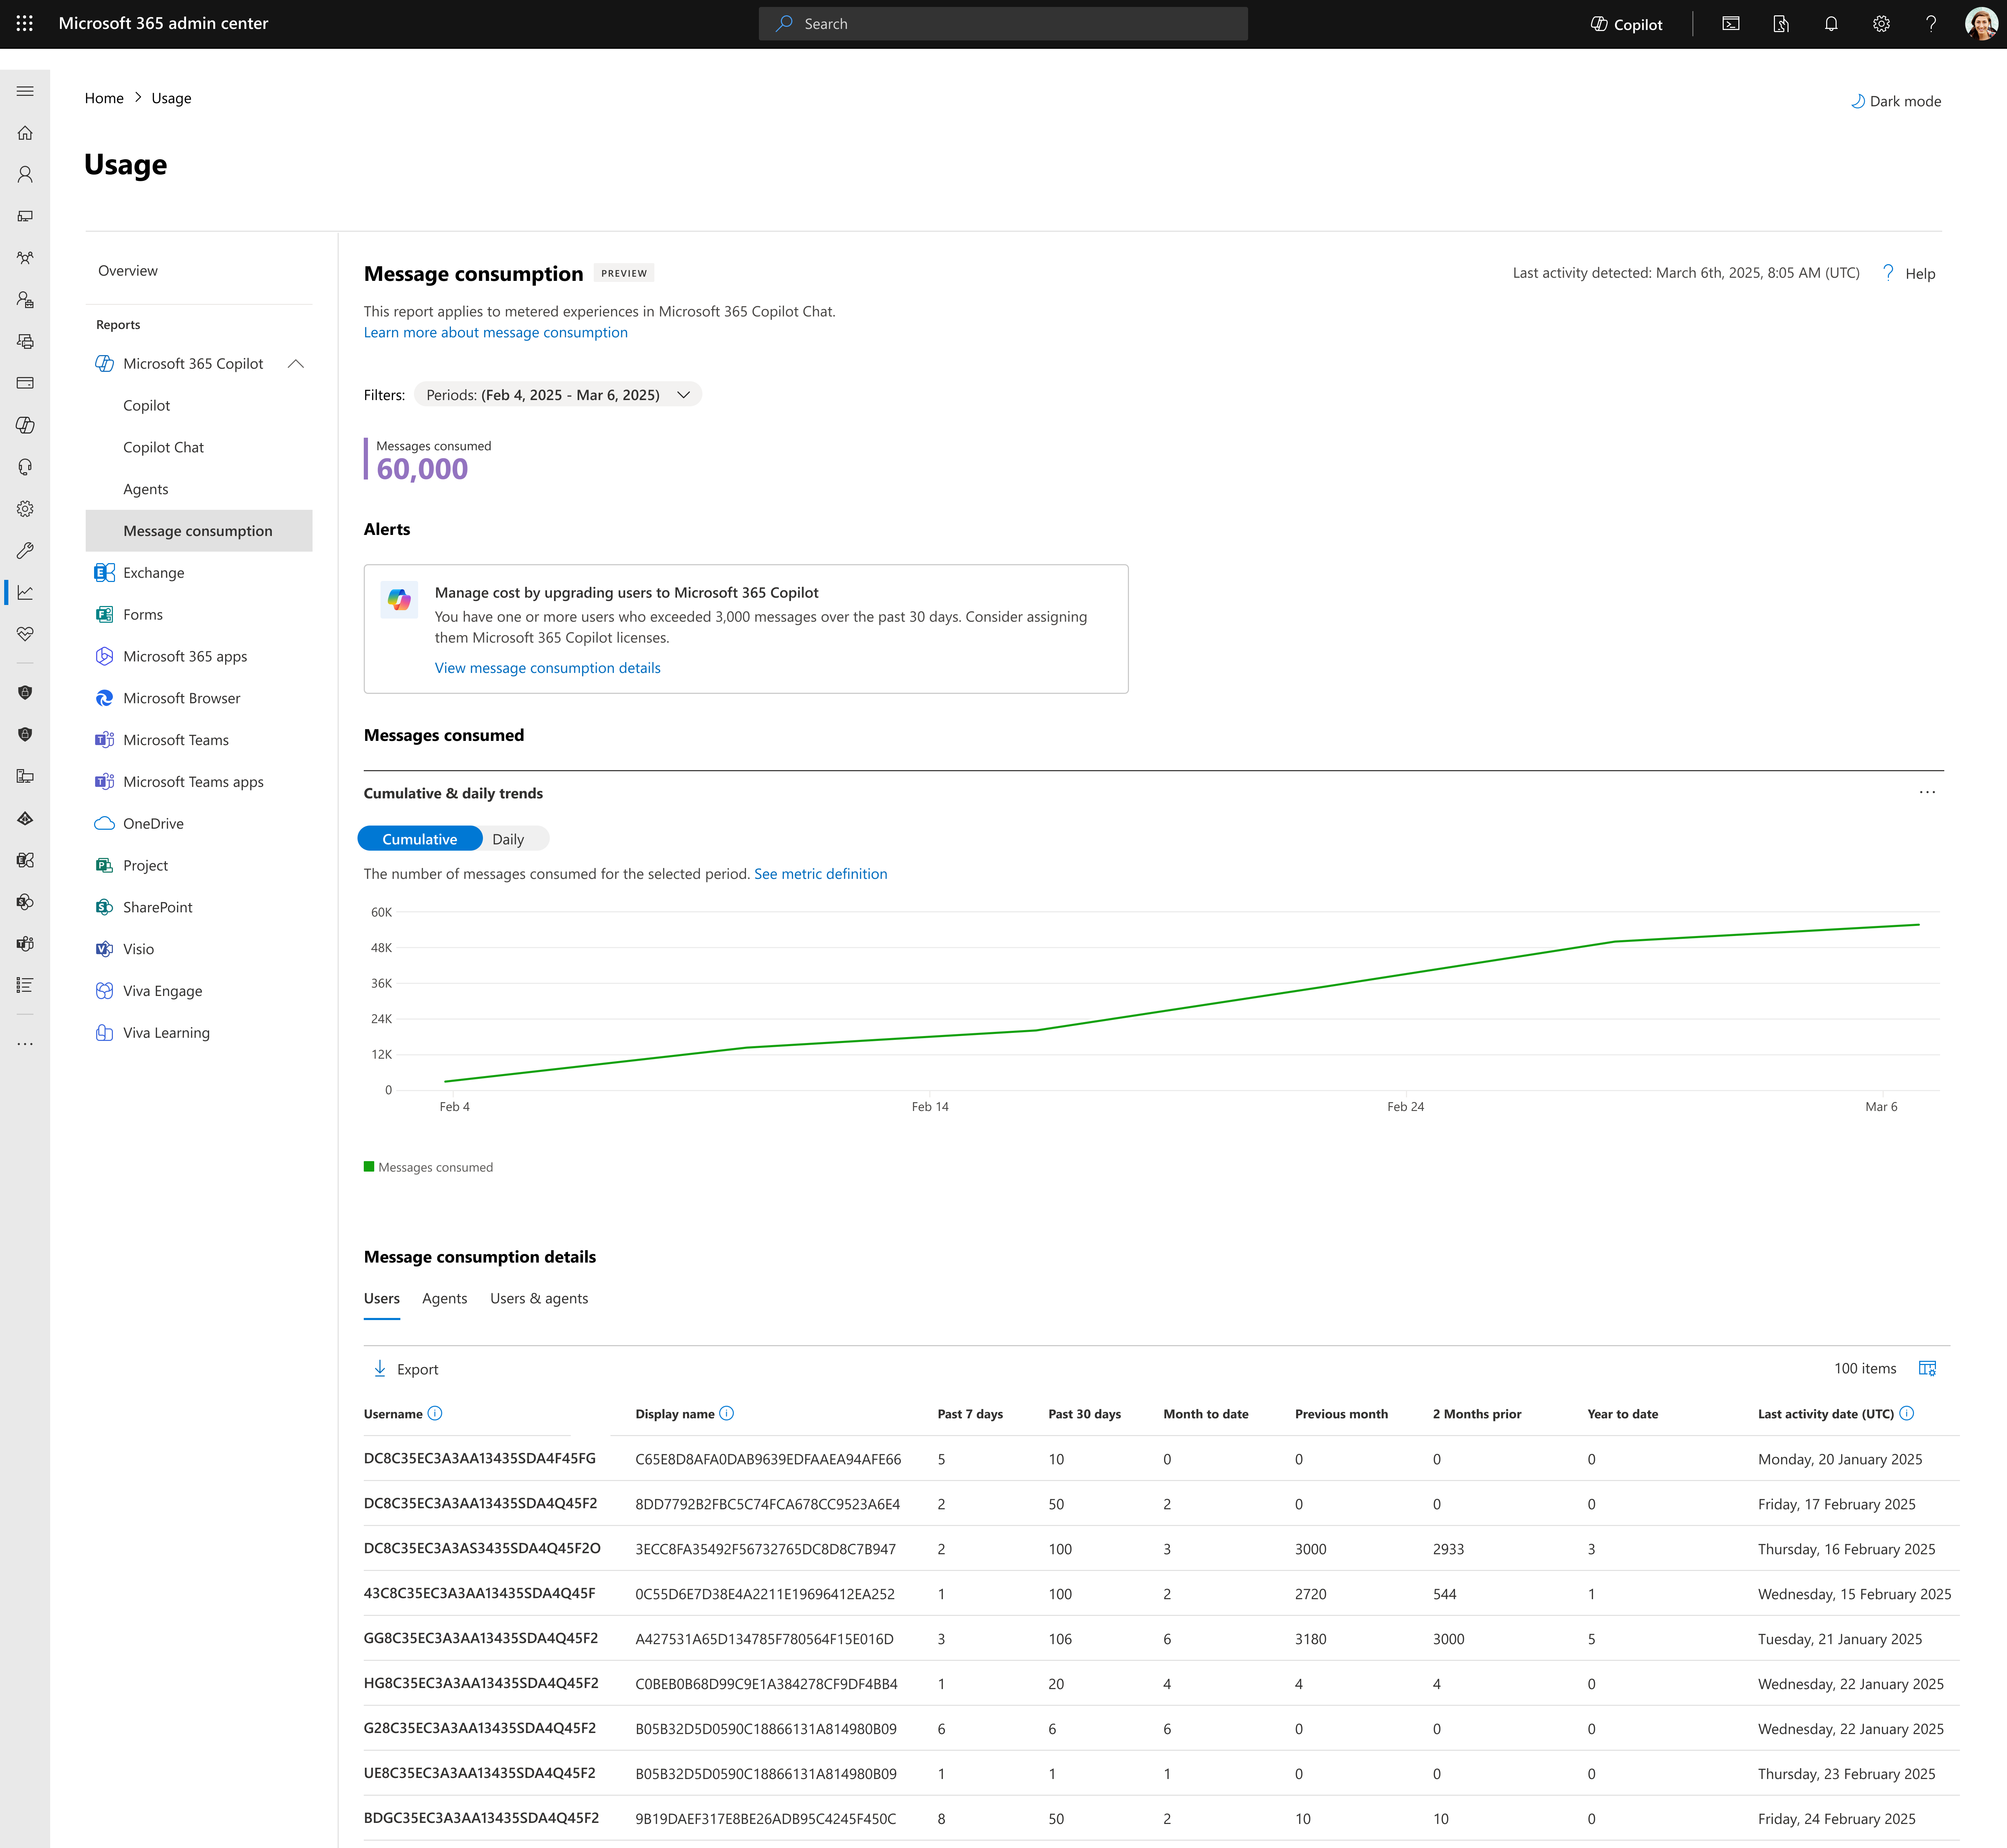The width and height of the screenshot is (2007, 1848).
Task: Go to Home breadcrumb
Action: pyautogui.click(x=104, y=98)
